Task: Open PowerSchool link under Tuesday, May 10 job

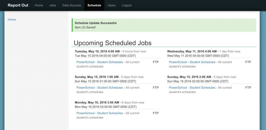Action: tap(99, 62)
